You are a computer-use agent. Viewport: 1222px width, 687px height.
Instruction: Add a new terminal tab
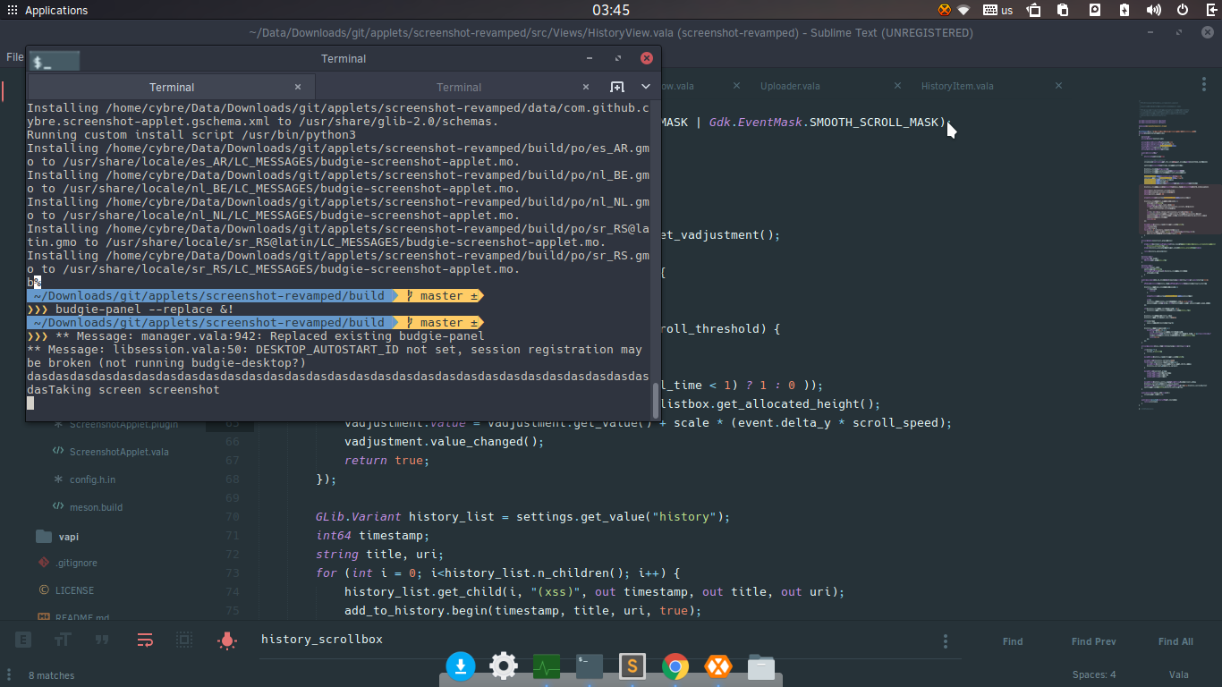click(617, 87)
